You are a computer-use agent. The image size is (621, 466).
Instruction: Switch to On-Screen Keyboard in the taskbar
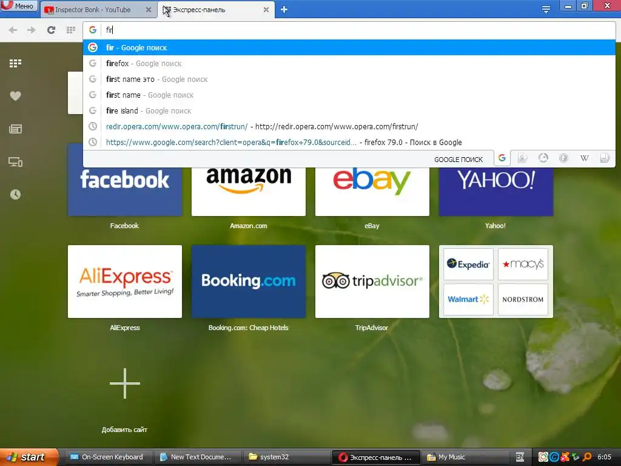(107, 457)
